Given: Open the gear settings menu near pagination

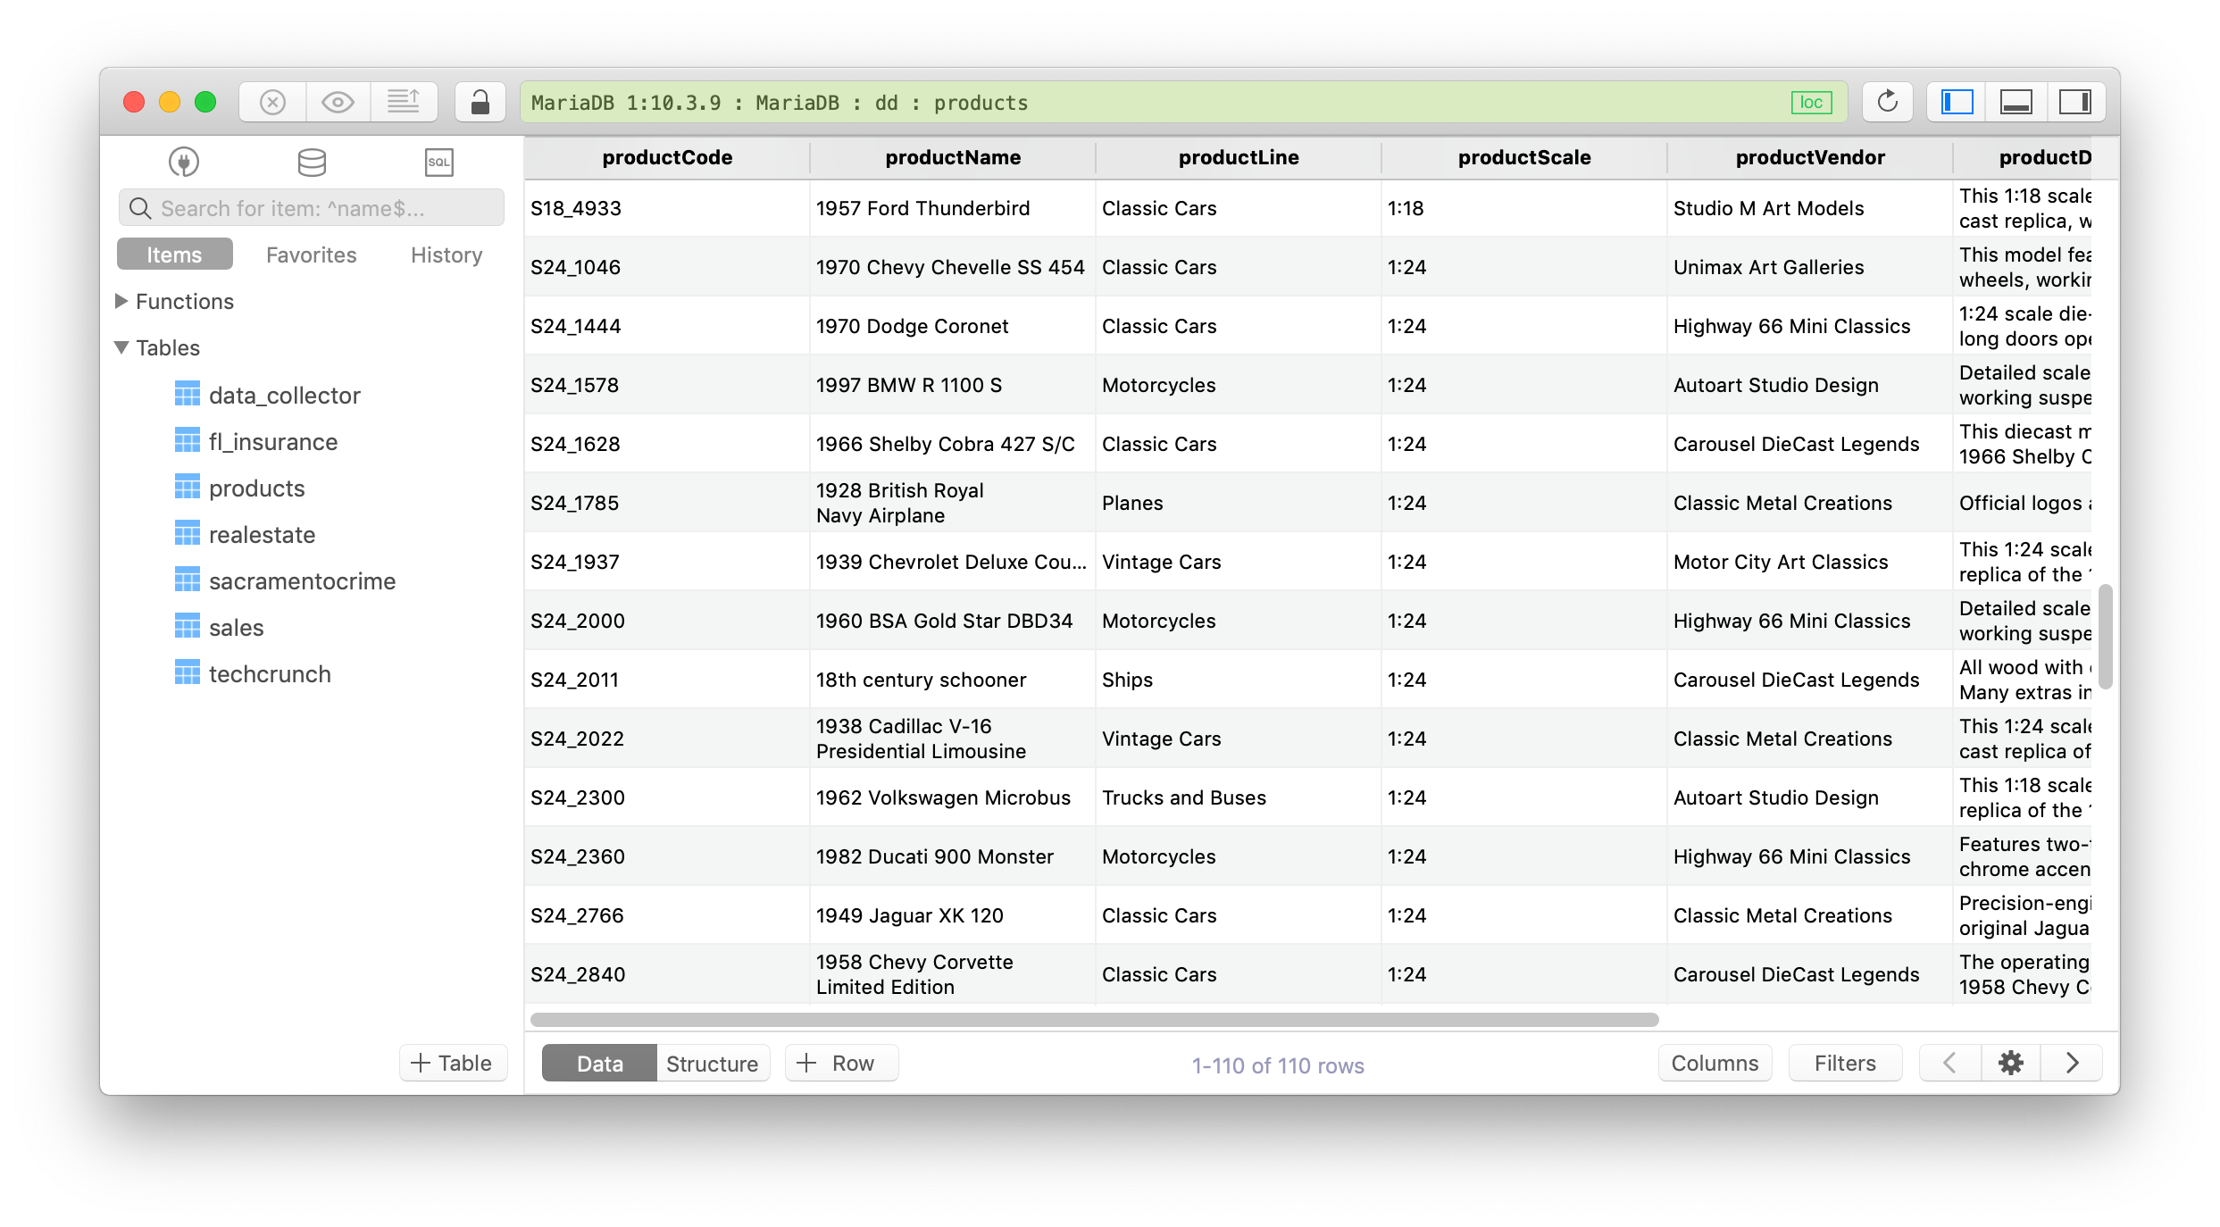Looking at the screenshot, I should coord(2011,1063).
